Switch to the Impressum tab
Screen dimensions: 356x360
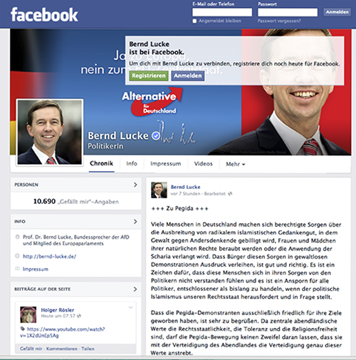166,164
